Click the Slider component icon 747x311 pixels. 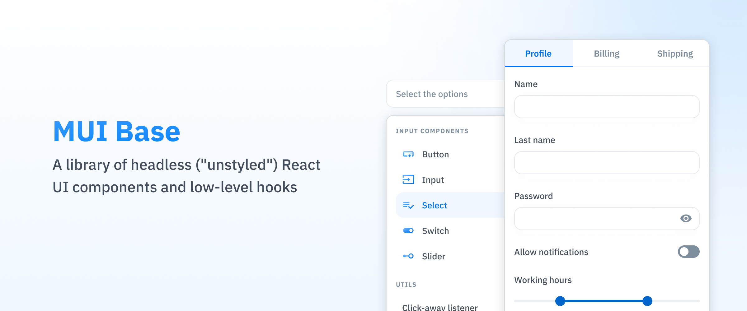408,256
